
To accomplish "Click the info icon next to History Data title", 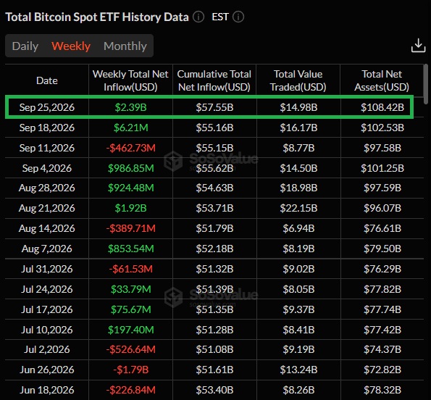I will [198, 17].
